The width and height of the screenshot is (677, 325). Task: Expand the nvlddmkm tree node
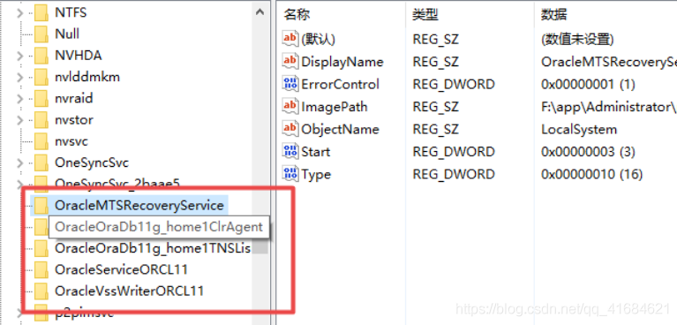pos(19,78)
